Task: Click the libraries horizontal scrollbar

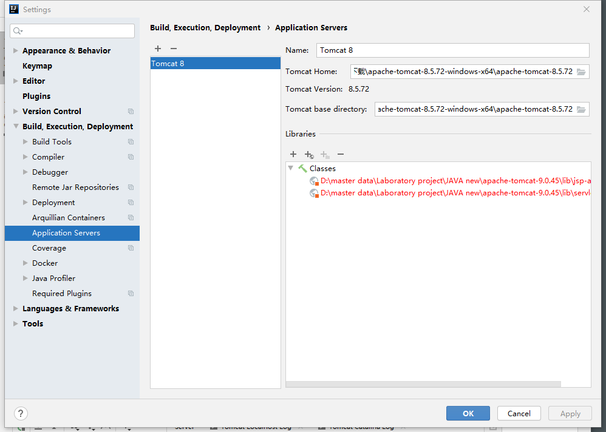Action: [423, 384]
